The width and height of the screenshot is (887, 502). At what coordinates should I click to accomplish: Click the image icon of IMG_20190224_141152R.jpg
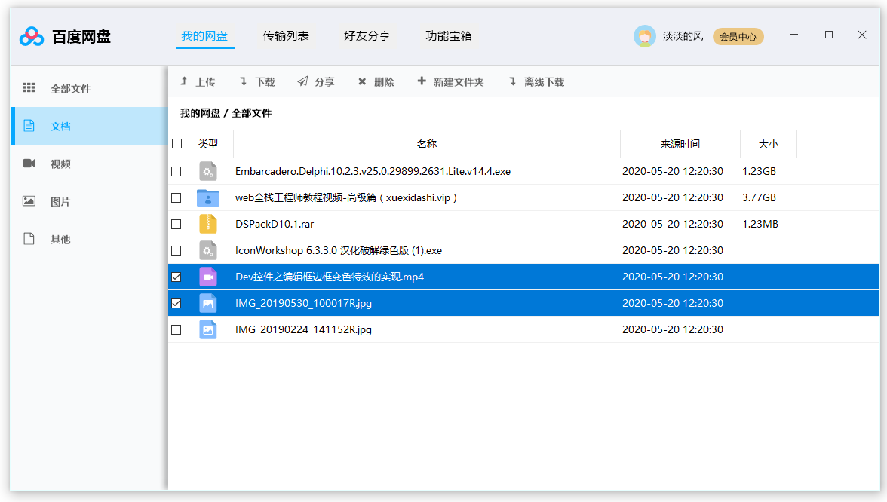[x=208, y=329]
